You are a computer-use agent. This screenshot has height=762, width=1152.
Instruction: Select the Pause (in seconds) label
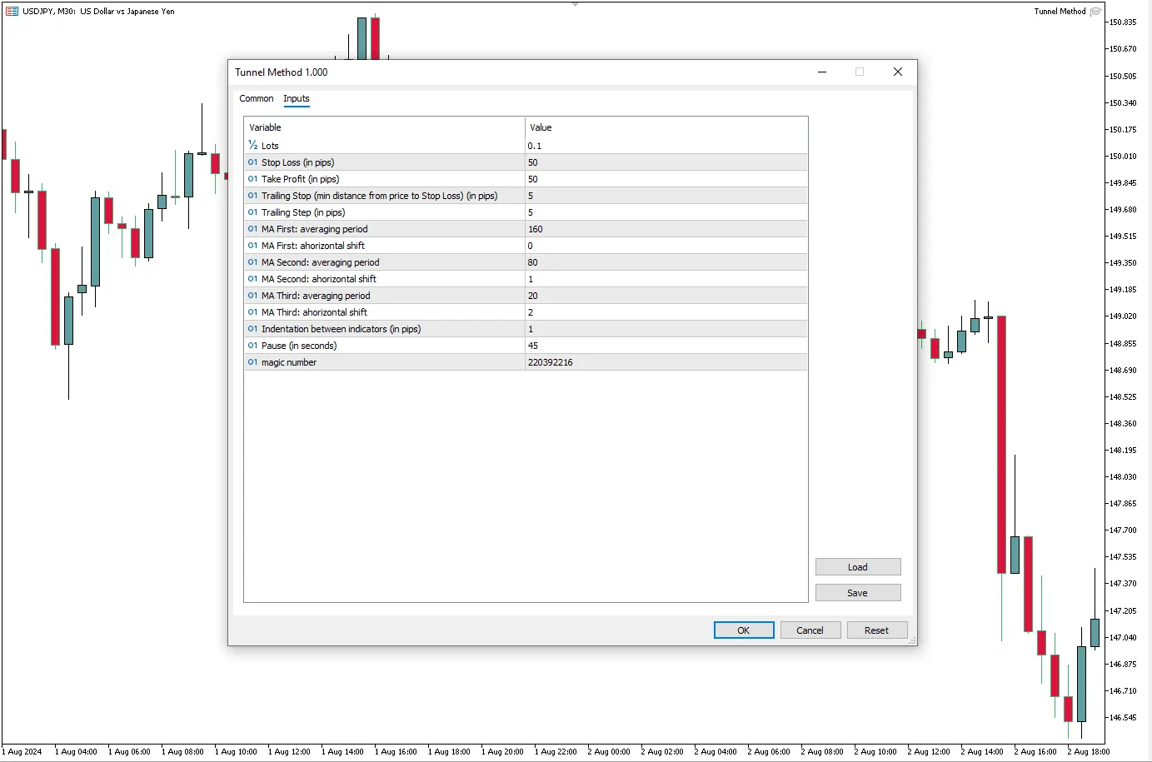(x=299, y=346)
